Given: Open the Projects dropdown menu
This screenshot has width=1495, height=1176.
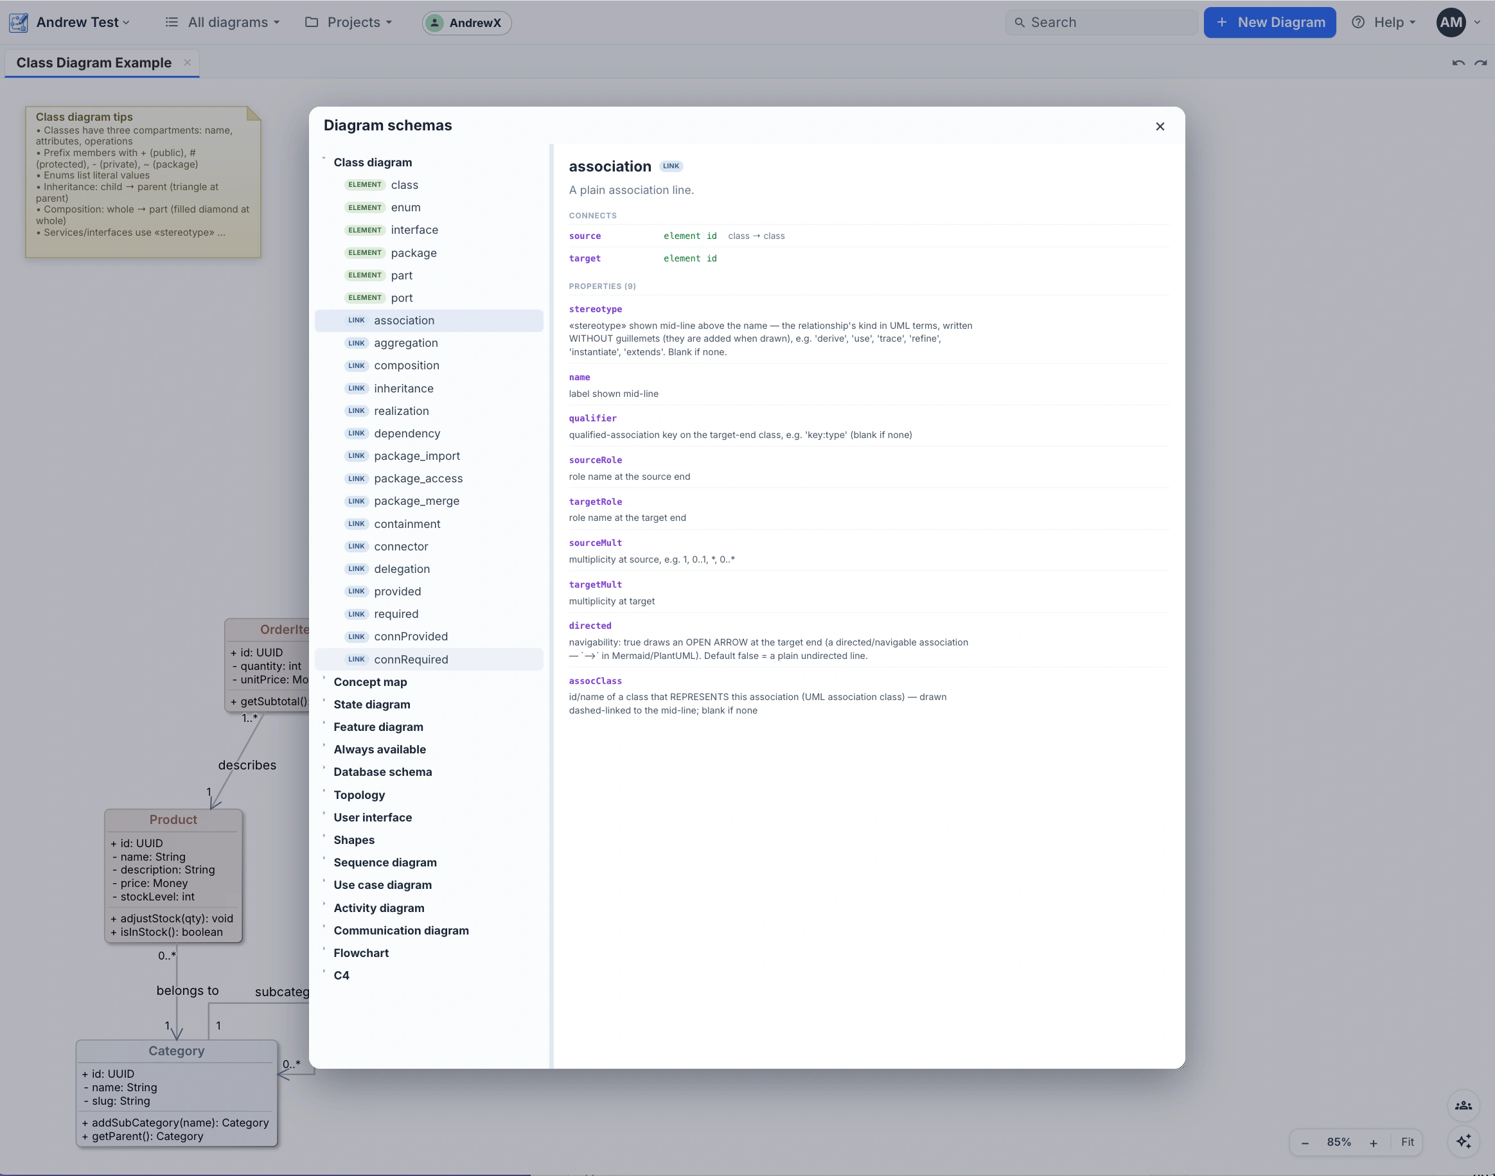Looking at the screenshot, I should (x=348, y=22).
